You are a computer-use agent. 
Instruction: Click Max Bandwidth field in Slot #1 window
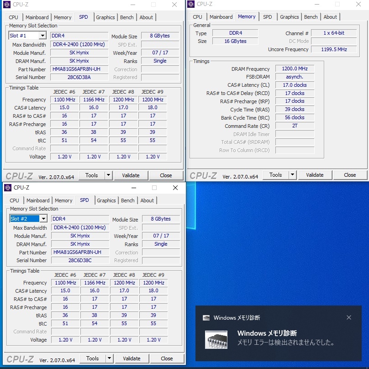79,44
